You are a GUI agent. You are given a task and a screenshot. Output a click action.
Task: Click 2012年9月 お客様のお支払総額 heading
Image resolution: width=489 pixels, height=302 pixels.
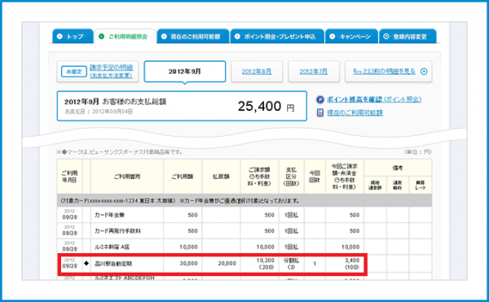pos(116,102)
